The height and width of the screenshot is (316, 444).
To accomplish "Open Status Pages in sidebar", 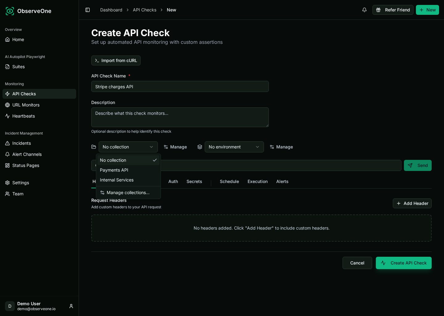I will tap(39, 165).
